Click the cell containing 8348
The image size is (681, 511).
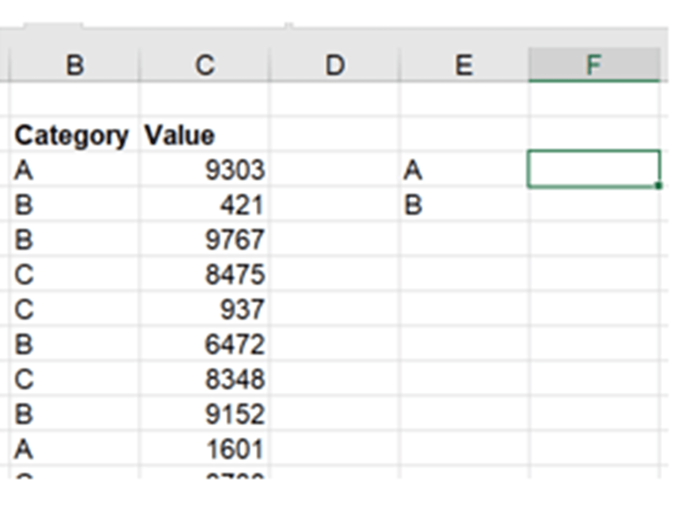[204, 379]
